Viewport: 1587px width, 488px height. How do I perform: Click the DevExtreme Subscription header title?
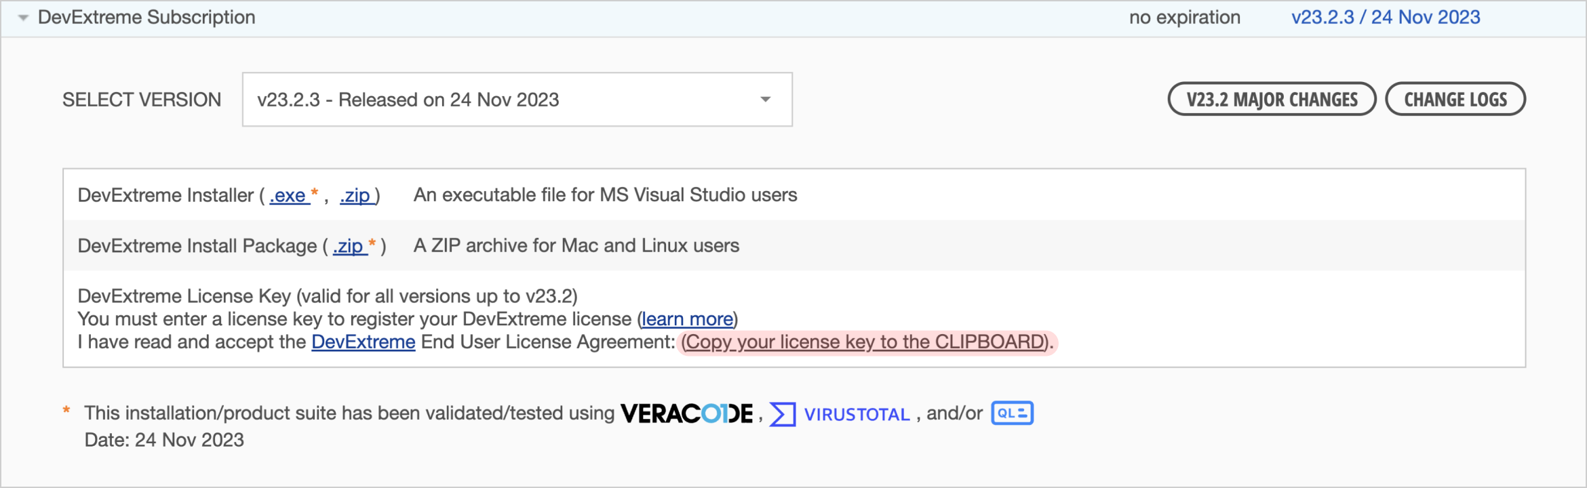[x=146, y=18]
